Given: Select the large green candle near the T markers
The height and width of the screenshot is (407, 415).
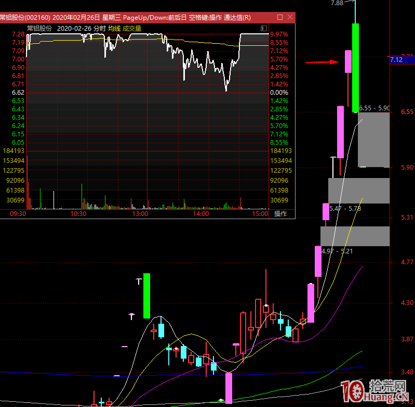Looking at the screenshot, I should pos(146,296).
